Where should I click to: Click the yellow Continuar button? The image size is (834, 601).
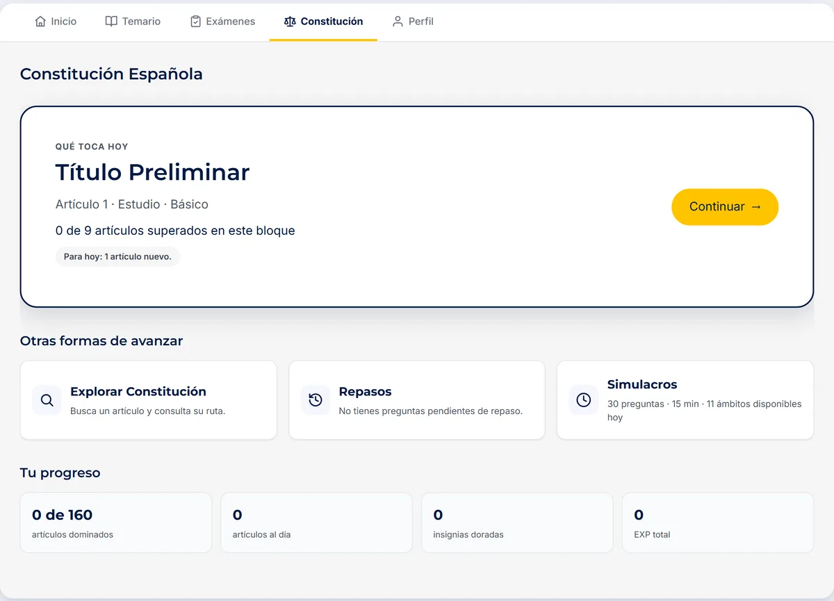(x=725, y=207)
